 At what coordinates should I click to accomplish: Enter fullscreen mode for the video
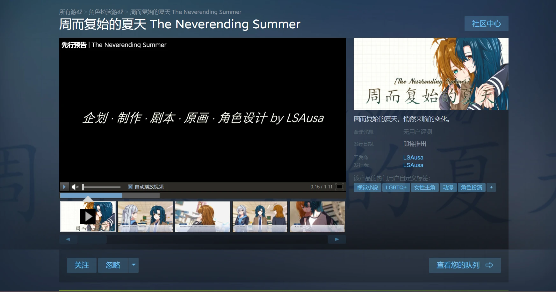click(340, 187)
